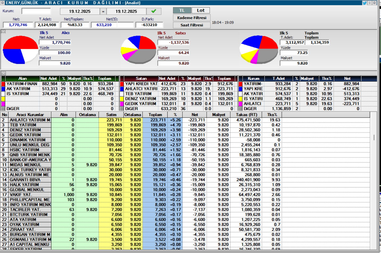381x253 pixels.
Task: Select the end date field next to checkmark
Action: (126, 11)
